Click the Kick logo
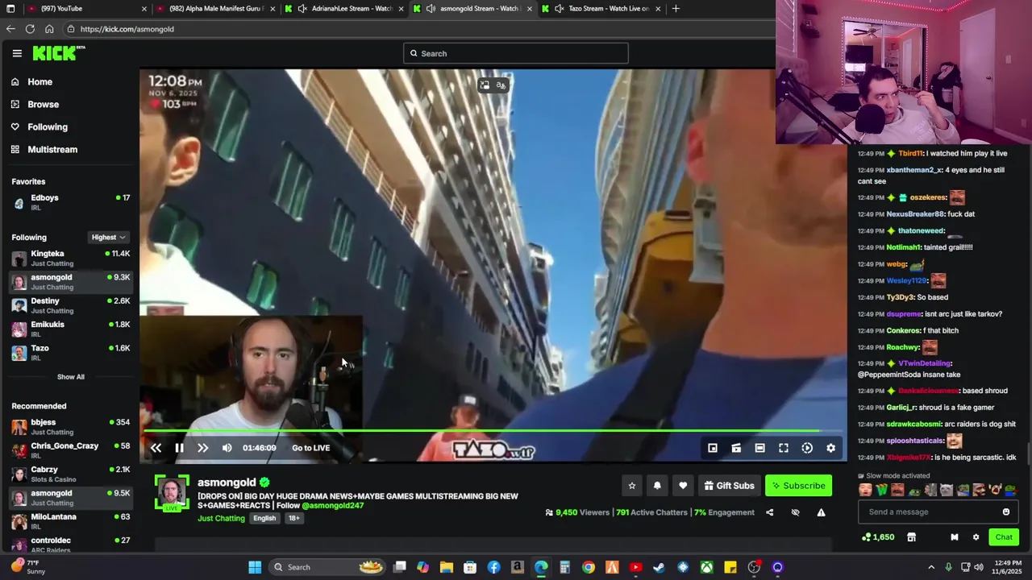This screenshot has width=1032, height=580. 59,53
